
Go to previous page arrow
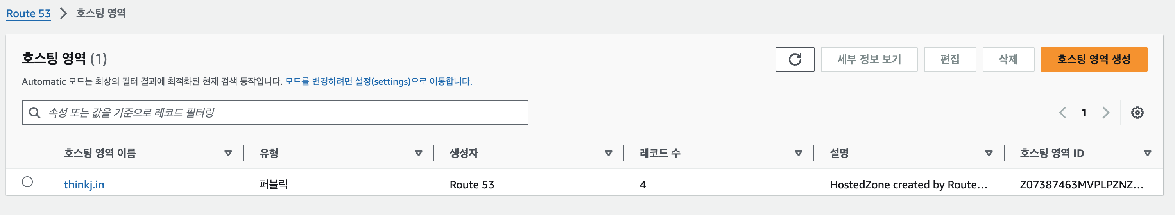[x=1062, y=113]
